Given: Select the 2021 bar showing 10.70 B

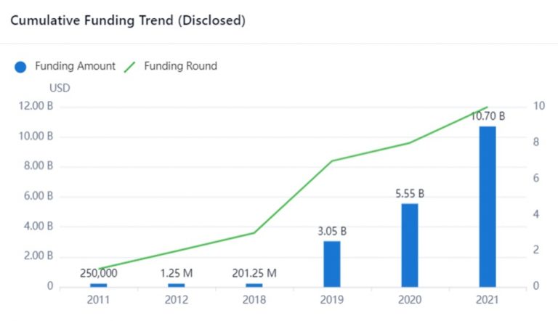Looking at the screenshot, I should click(x=487, y=206).
